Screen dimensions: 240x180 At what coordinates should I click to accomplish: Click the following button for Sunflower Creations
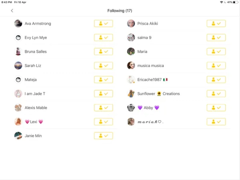(x=216, y=94)
